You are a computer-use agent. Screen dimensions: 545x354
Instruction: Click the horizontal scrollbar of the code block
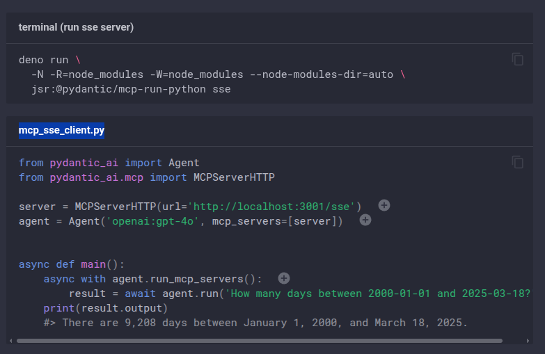click(x=260, y=341)
